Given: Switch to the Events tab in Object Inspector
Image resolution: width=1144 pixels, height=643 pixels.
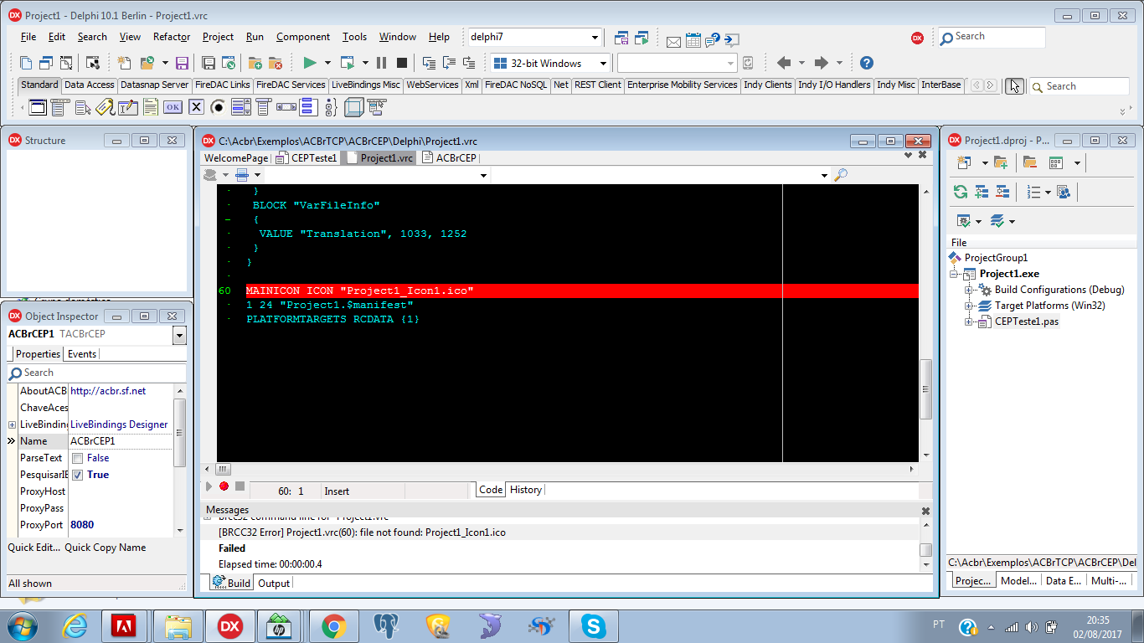Looking at the screenshot, I should 82,354.
